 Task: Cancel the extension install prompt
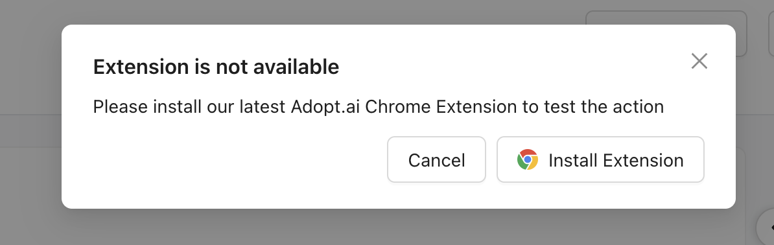coord(436,159)
